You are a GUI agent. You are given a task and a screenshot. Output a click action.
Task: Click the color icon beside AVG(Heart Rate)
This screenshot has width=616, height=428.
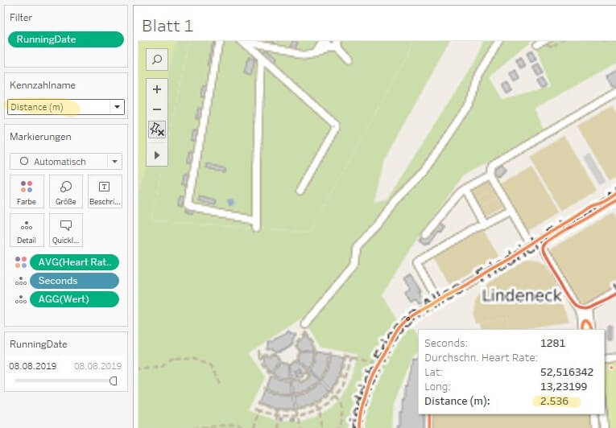pos(21,262)
